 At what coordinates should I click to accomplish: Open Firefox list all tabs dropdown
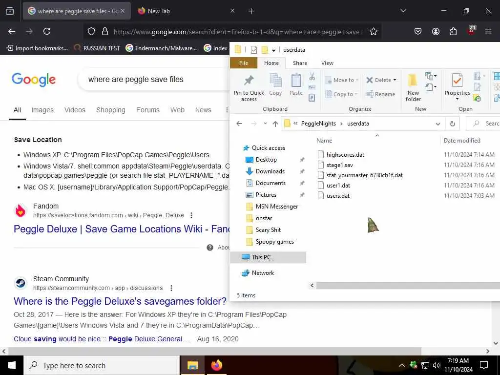(x=403, y=11)
